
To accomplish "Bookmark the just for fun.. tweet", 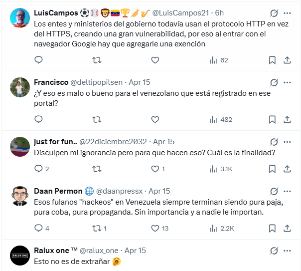I will (x=272, y=169).
